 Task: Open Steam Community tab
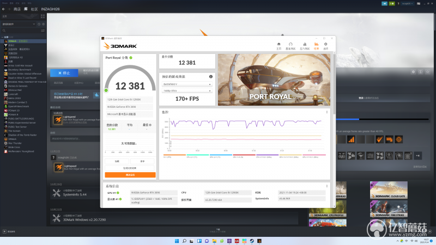(34, 9)
